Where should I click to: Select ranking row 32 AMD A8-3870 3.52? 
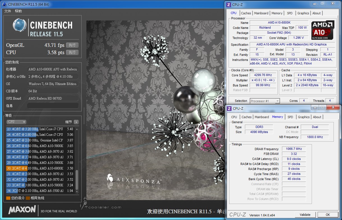(x=40, y=180)
